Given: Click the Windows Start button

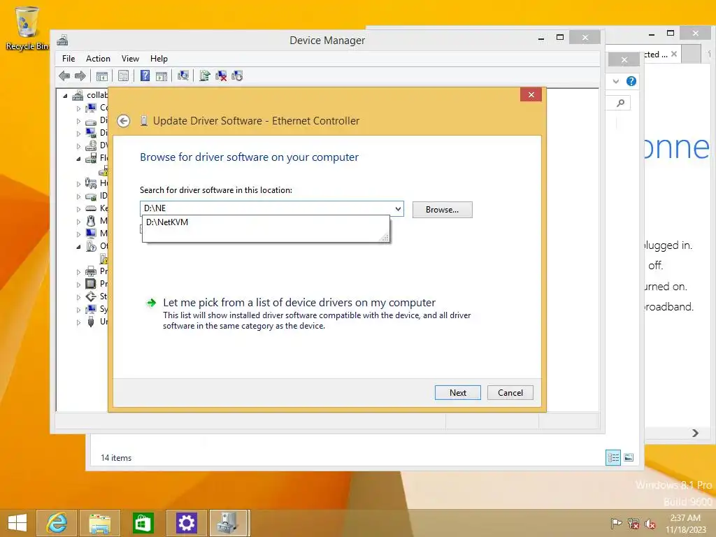Looking at the screenshot, I should [17, 523].
